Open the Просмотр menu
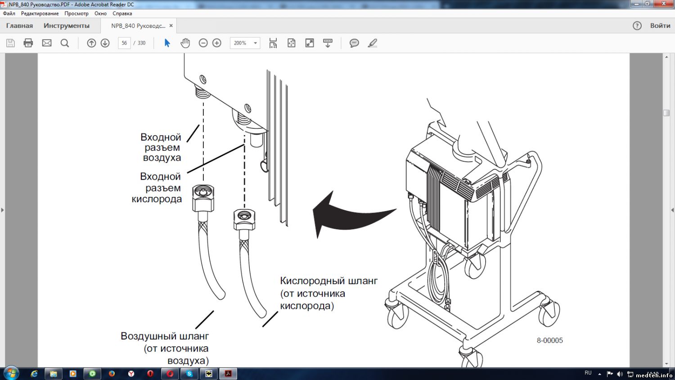Viewport: 675px width, 380px height. pyautogui.click(x=76, y=14)
